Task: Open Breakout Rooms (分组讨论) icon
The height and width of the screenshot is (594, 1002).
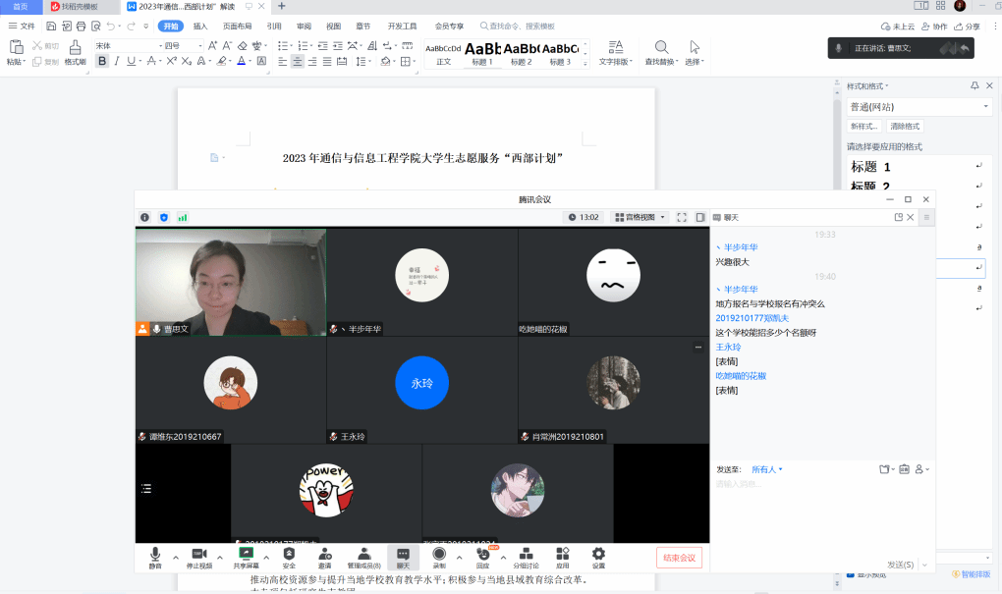Action: (x=527, y=557)
